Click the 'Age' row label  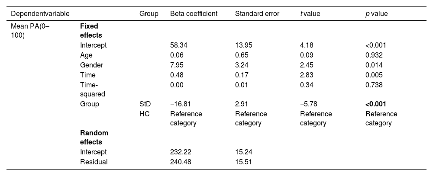pos(86,55)
